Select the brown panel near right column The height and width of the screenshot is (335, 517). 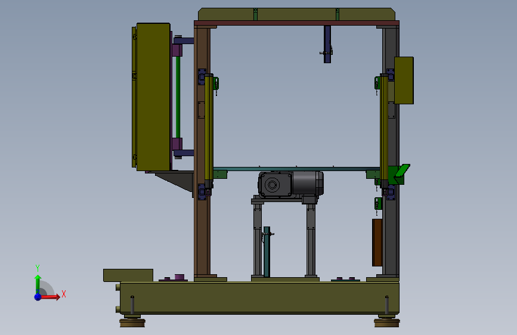click(x=377, y=243)
